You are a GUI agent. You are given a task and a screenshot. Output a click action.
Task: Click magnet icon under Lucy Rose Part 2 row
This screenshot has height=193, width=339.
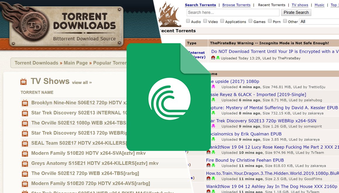pyautogui.click(x=209, y=152)
